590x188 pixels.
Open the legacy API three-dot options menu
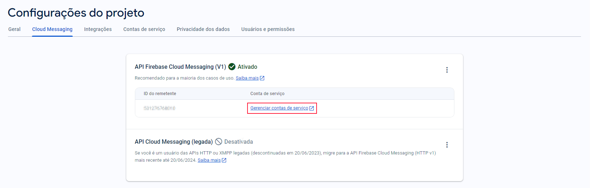coord(447,145)
